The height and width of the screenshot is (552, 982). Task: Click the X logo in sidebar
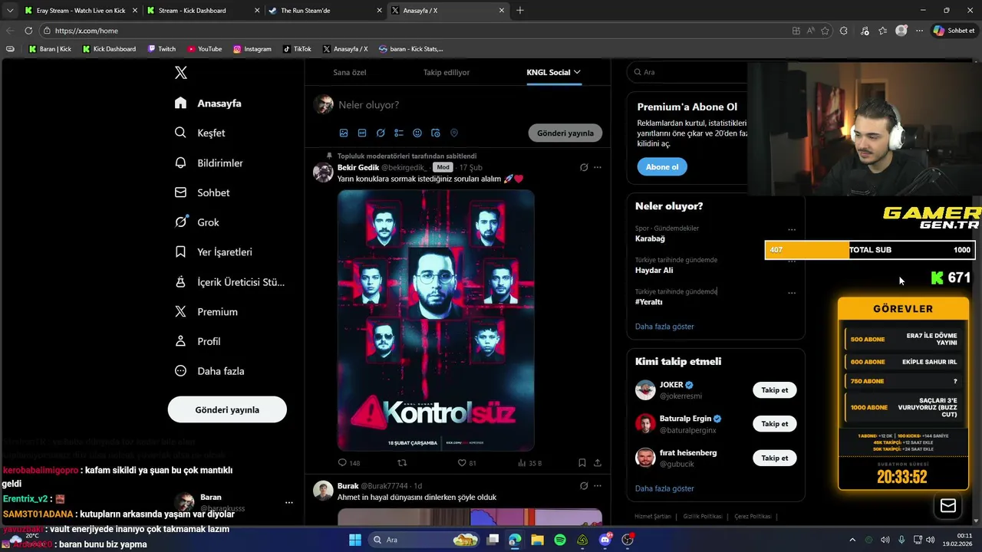(x=181, y=73)
